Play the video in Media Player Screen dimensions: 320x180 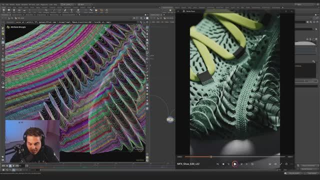[x=235, y=164]
